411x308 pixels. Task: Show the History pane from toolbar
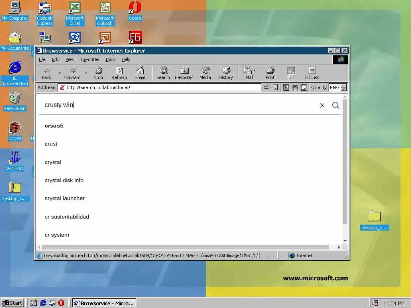click(226, 73)
